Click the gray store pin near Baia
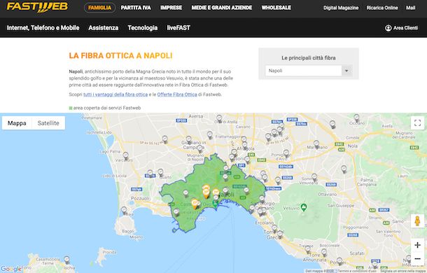This screenshot has width=427, height=273. click(124, 210)
